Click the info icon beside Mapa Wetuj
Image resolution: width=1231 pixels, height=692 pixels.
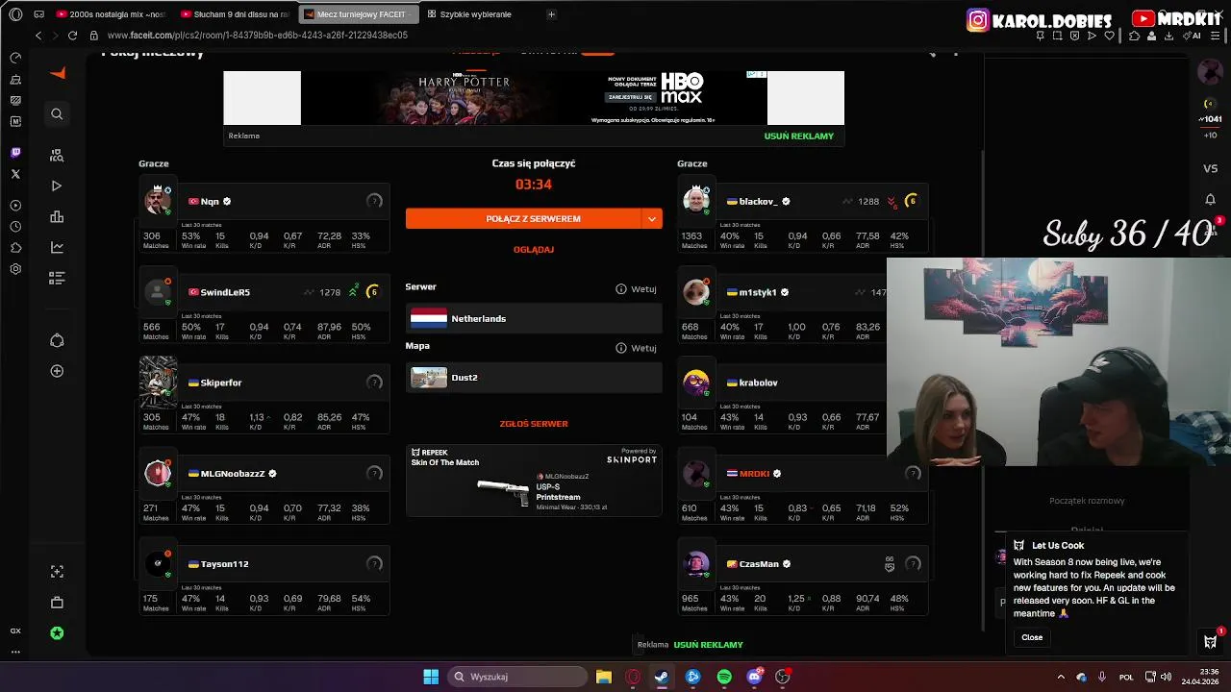pos(621,348)
